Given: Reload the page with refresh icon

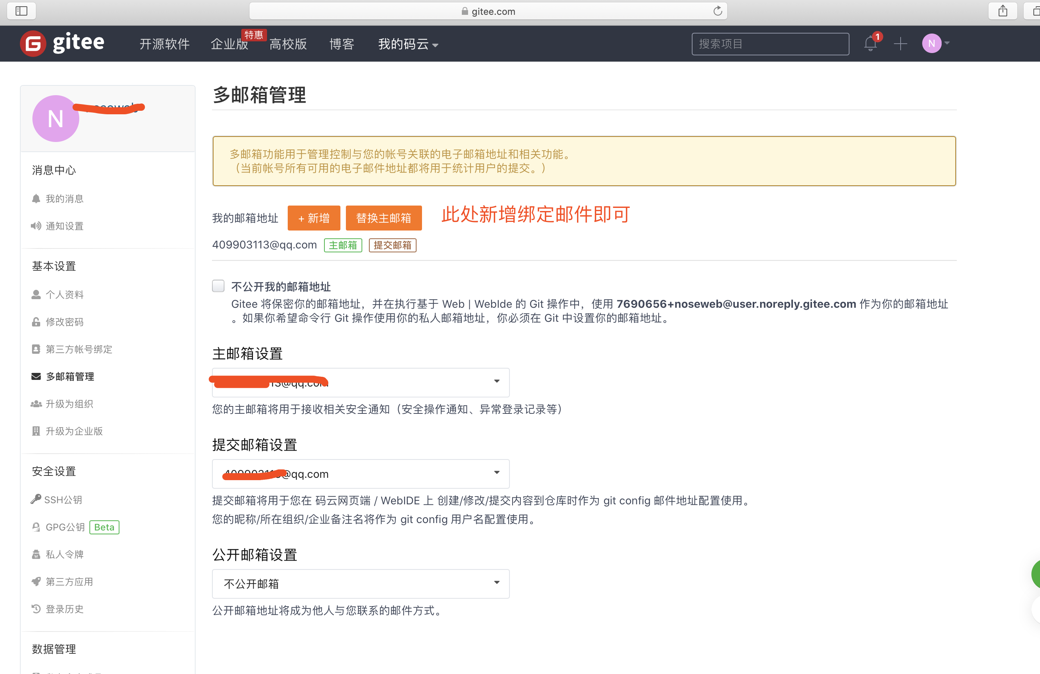Looking at the screenshot, I should pyautogui.click(x=718, y=11).
